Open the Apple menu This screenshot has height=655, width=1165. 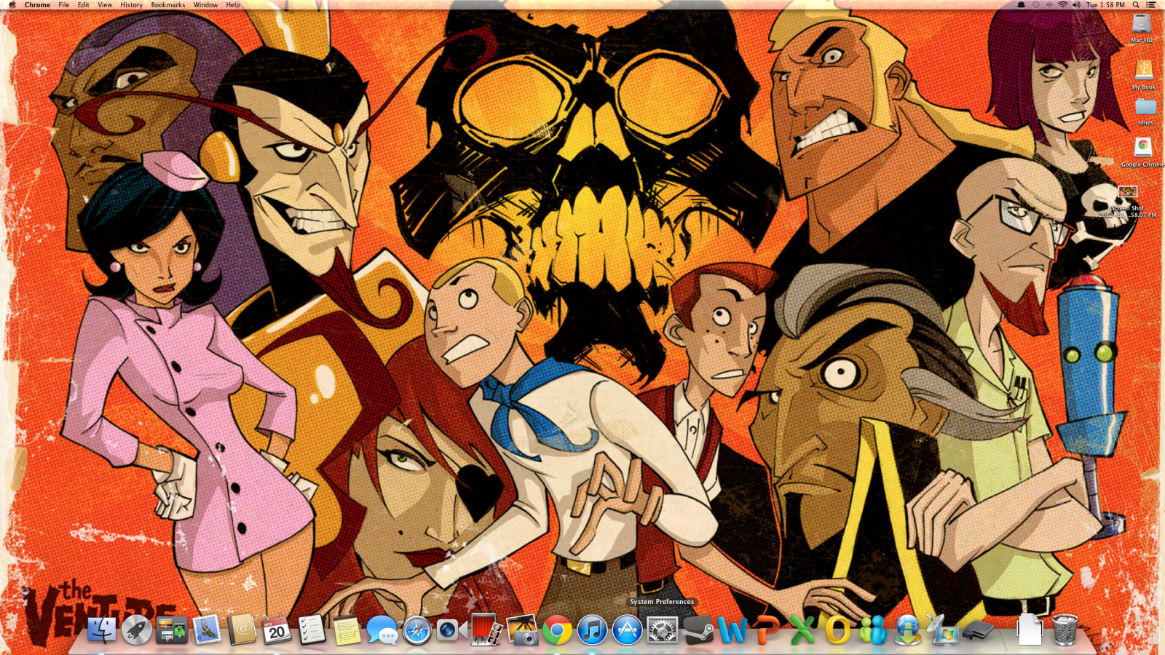point(12,4)
